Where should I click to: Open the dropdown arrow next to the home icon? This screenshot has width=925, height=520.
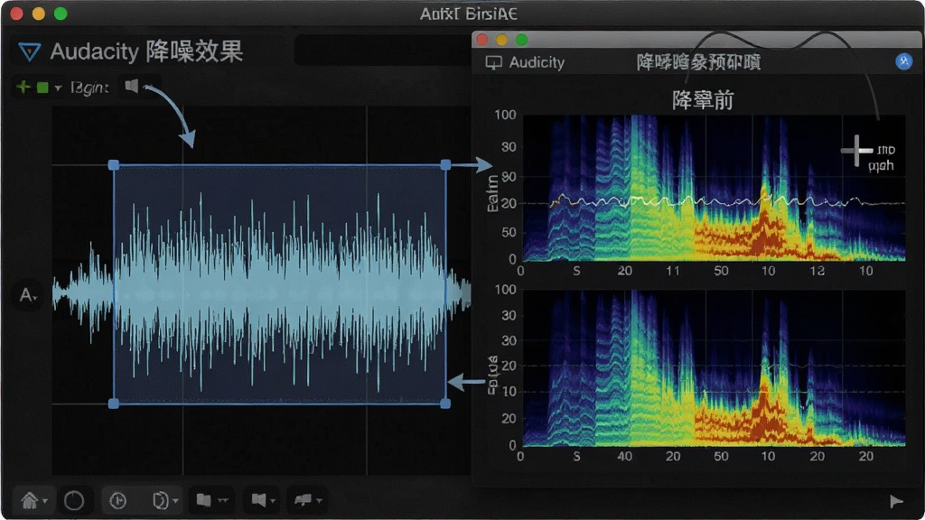(45, 501)
